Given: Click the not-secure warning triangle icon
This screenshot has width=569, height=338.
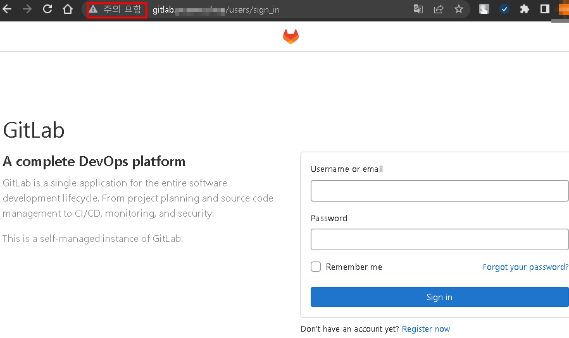Looking at the screenshot, I should pyautogui.click(x=93, y=9).
